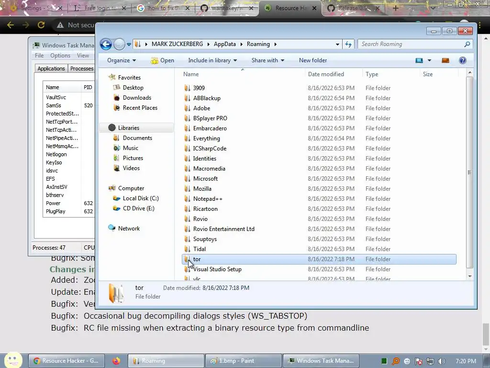Select the Ricartoon folder name
This screenshot has height=368, width=490.
(205, 209)
